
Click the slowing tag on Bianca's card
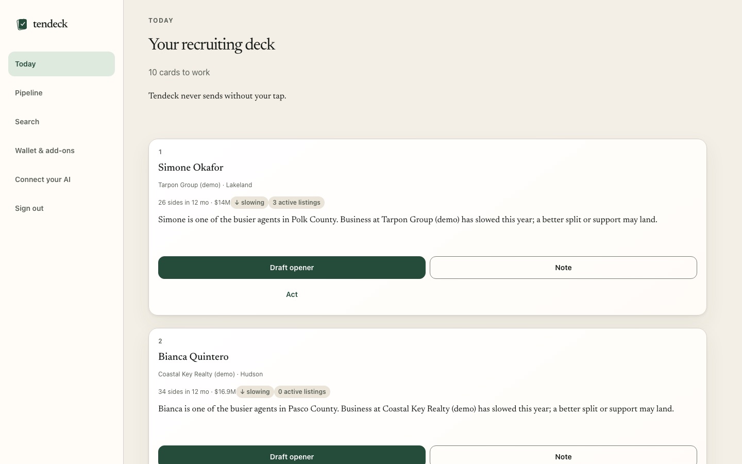pos(255,392)
